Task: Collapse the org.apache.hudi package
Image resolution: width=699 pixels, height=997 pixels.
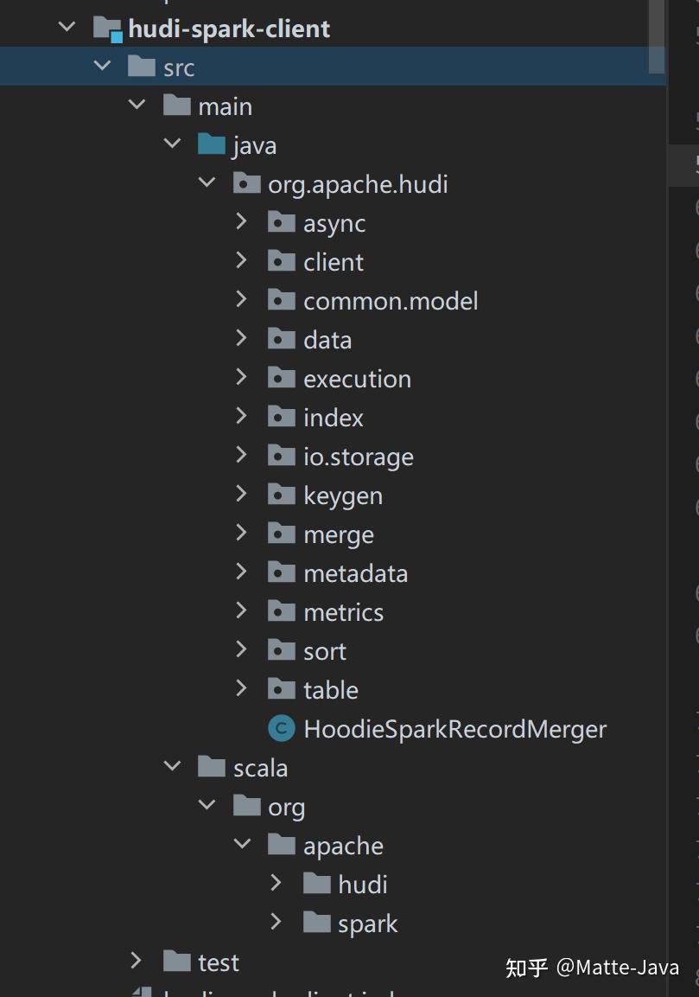Action: [x=207, y=183]
